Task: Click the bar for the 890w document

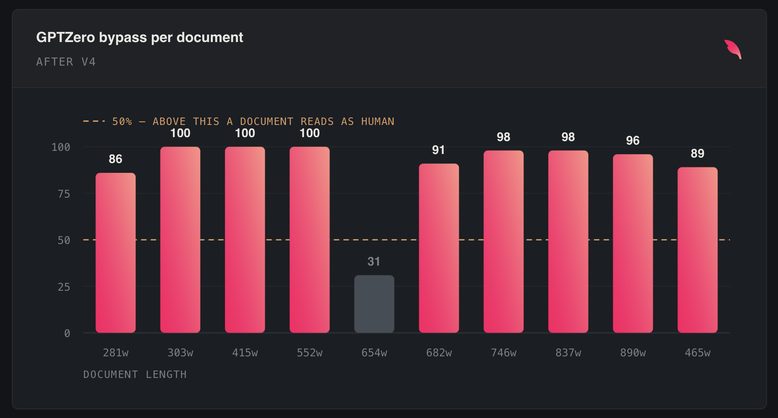Action: (633, 244)
